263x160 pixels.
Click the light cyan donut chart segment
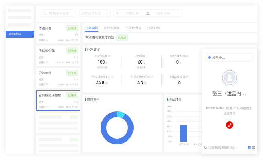pos(121,115)
